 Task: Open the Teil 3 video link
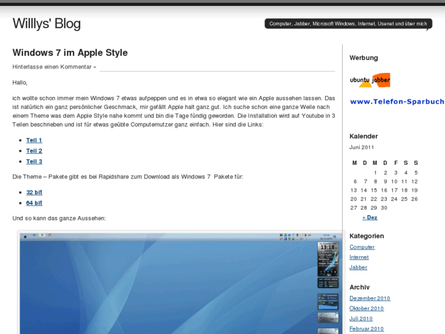tap(34, 161)
